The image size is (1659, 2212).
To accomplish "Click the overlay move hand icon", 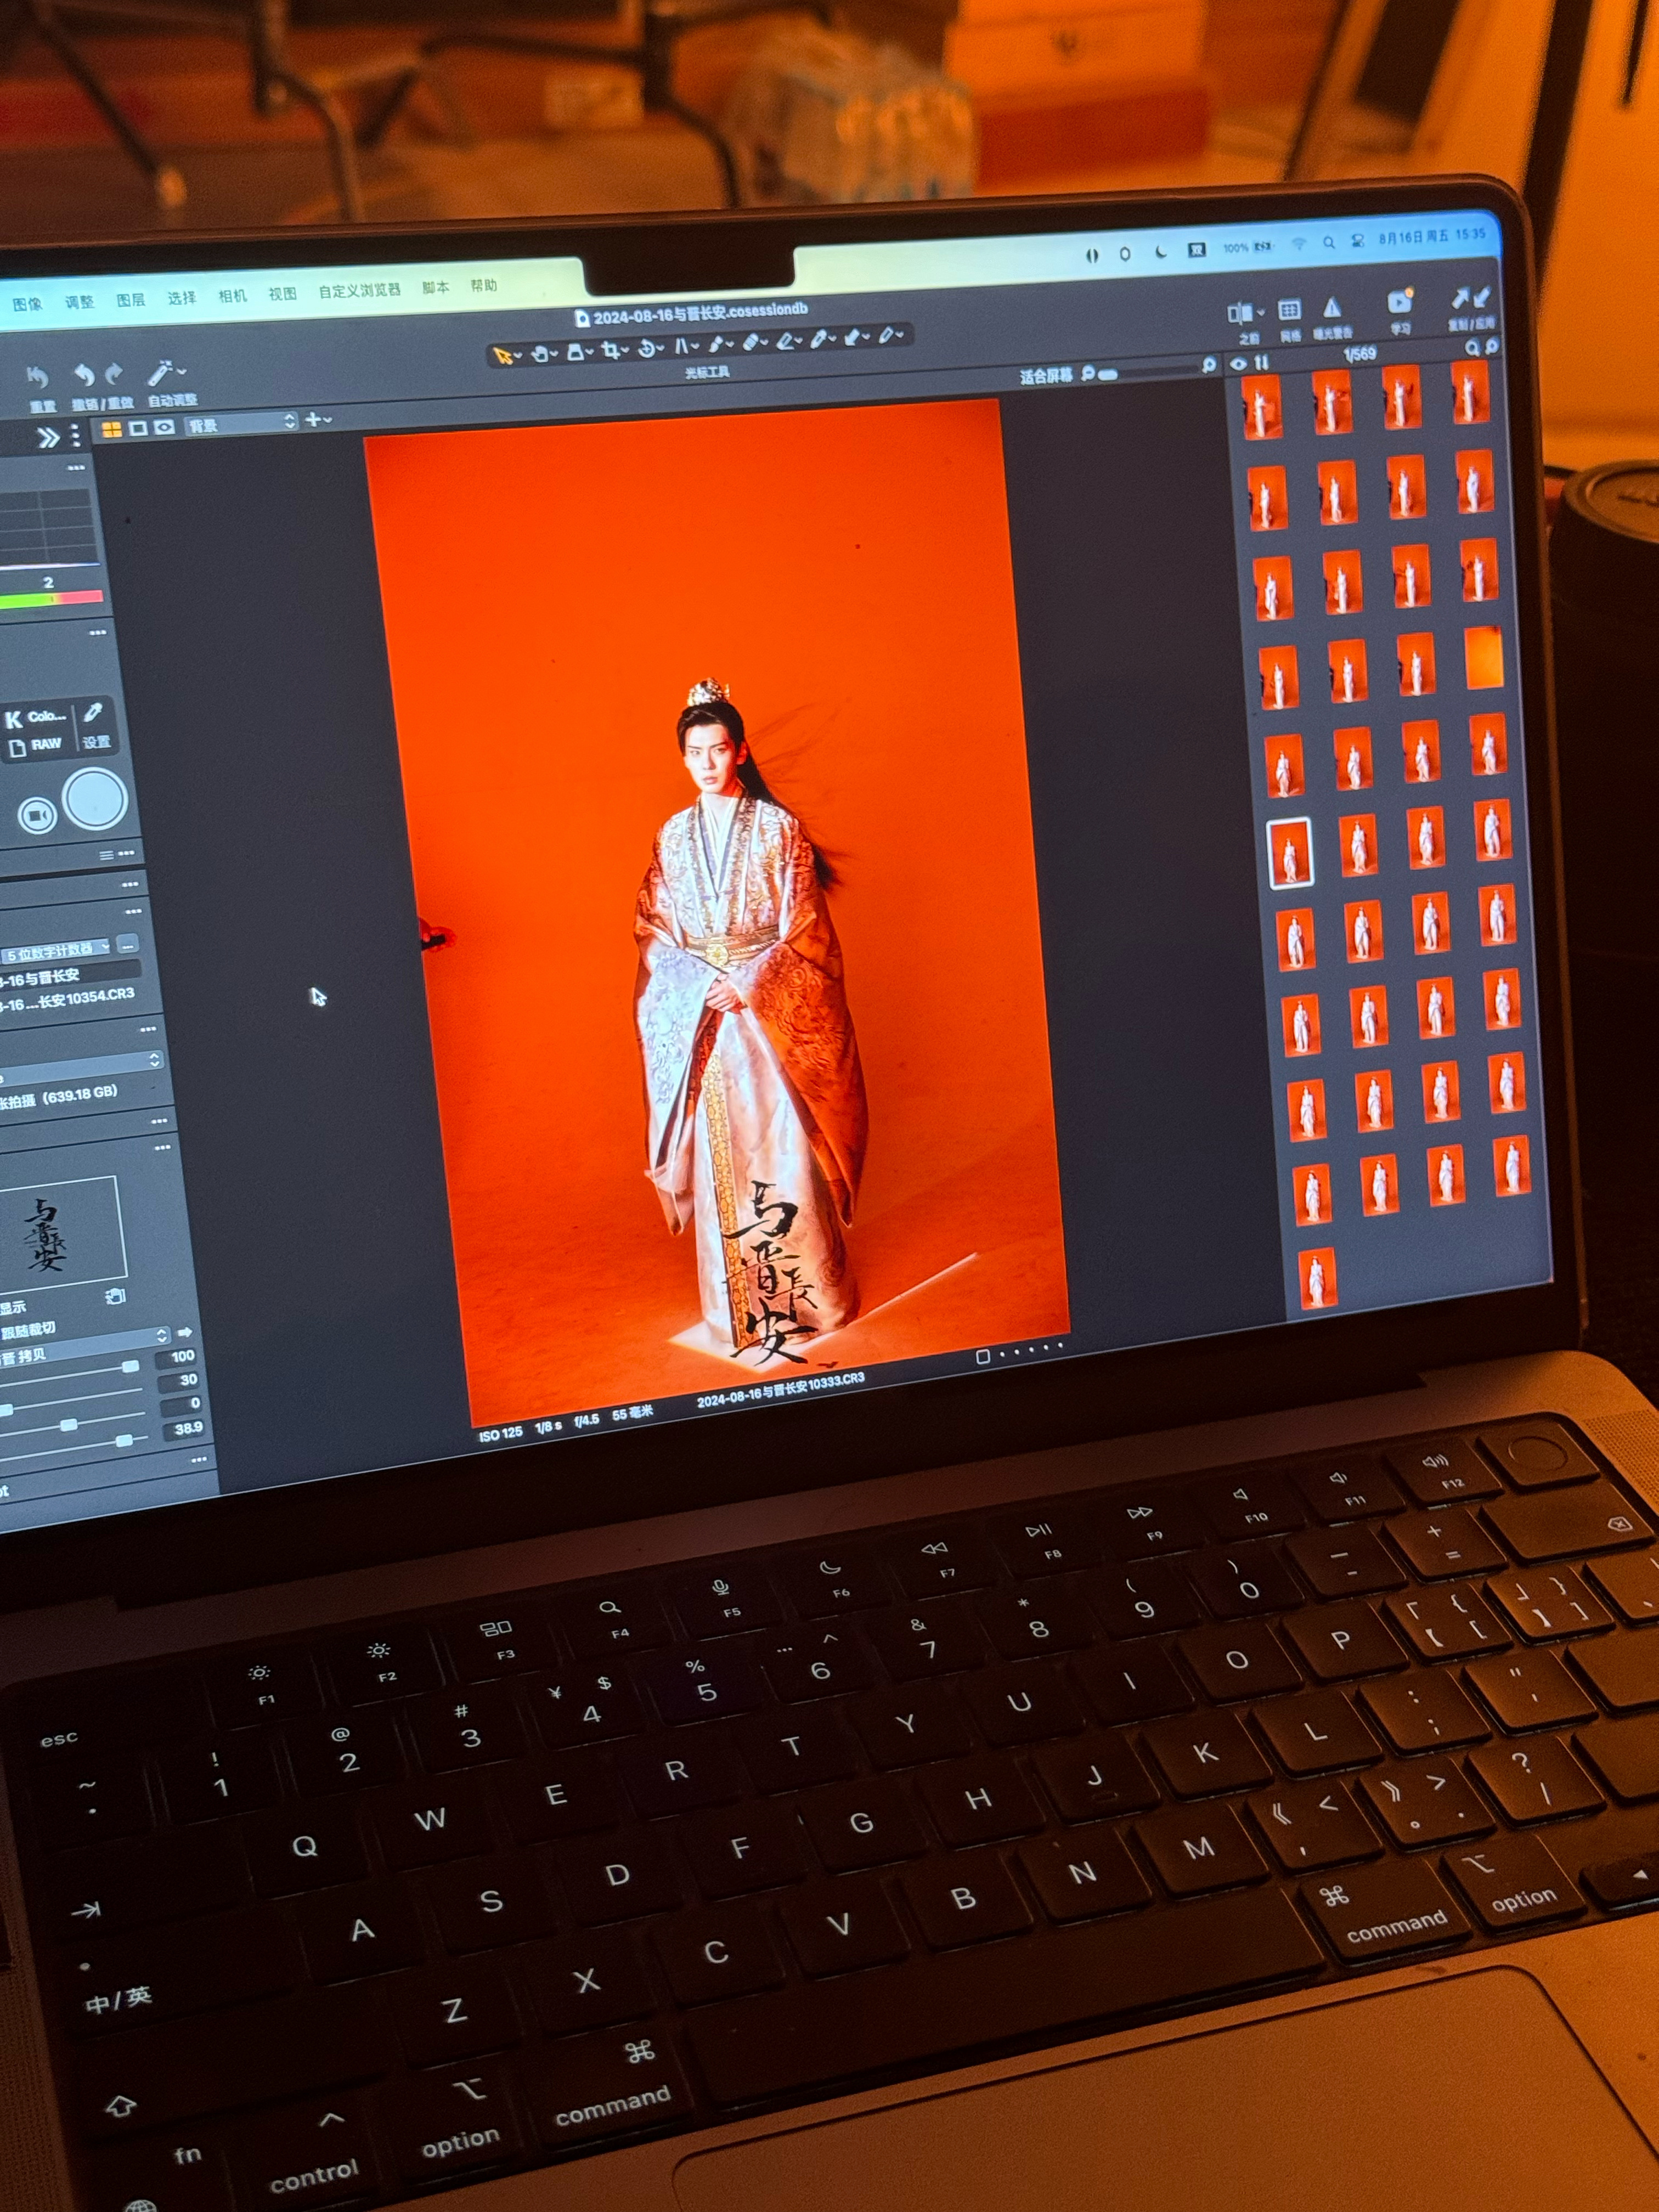I will pos(116,1297).
